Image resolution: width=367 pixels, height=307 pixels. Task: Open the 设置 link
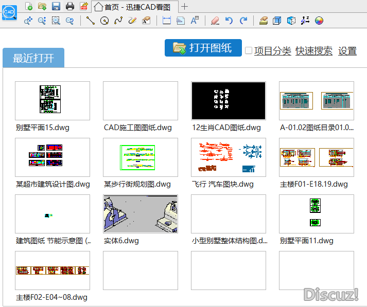coord(347,51)
